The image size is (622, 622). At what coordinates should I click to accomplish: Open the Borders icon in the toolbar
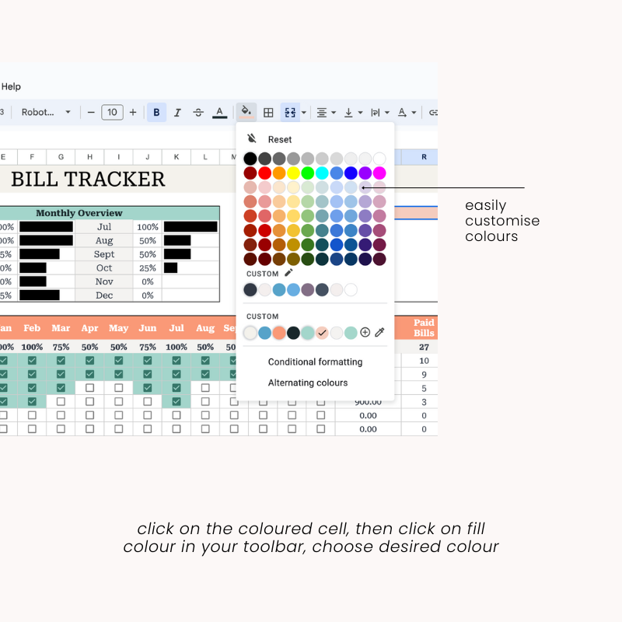click(x=268, y=112)
